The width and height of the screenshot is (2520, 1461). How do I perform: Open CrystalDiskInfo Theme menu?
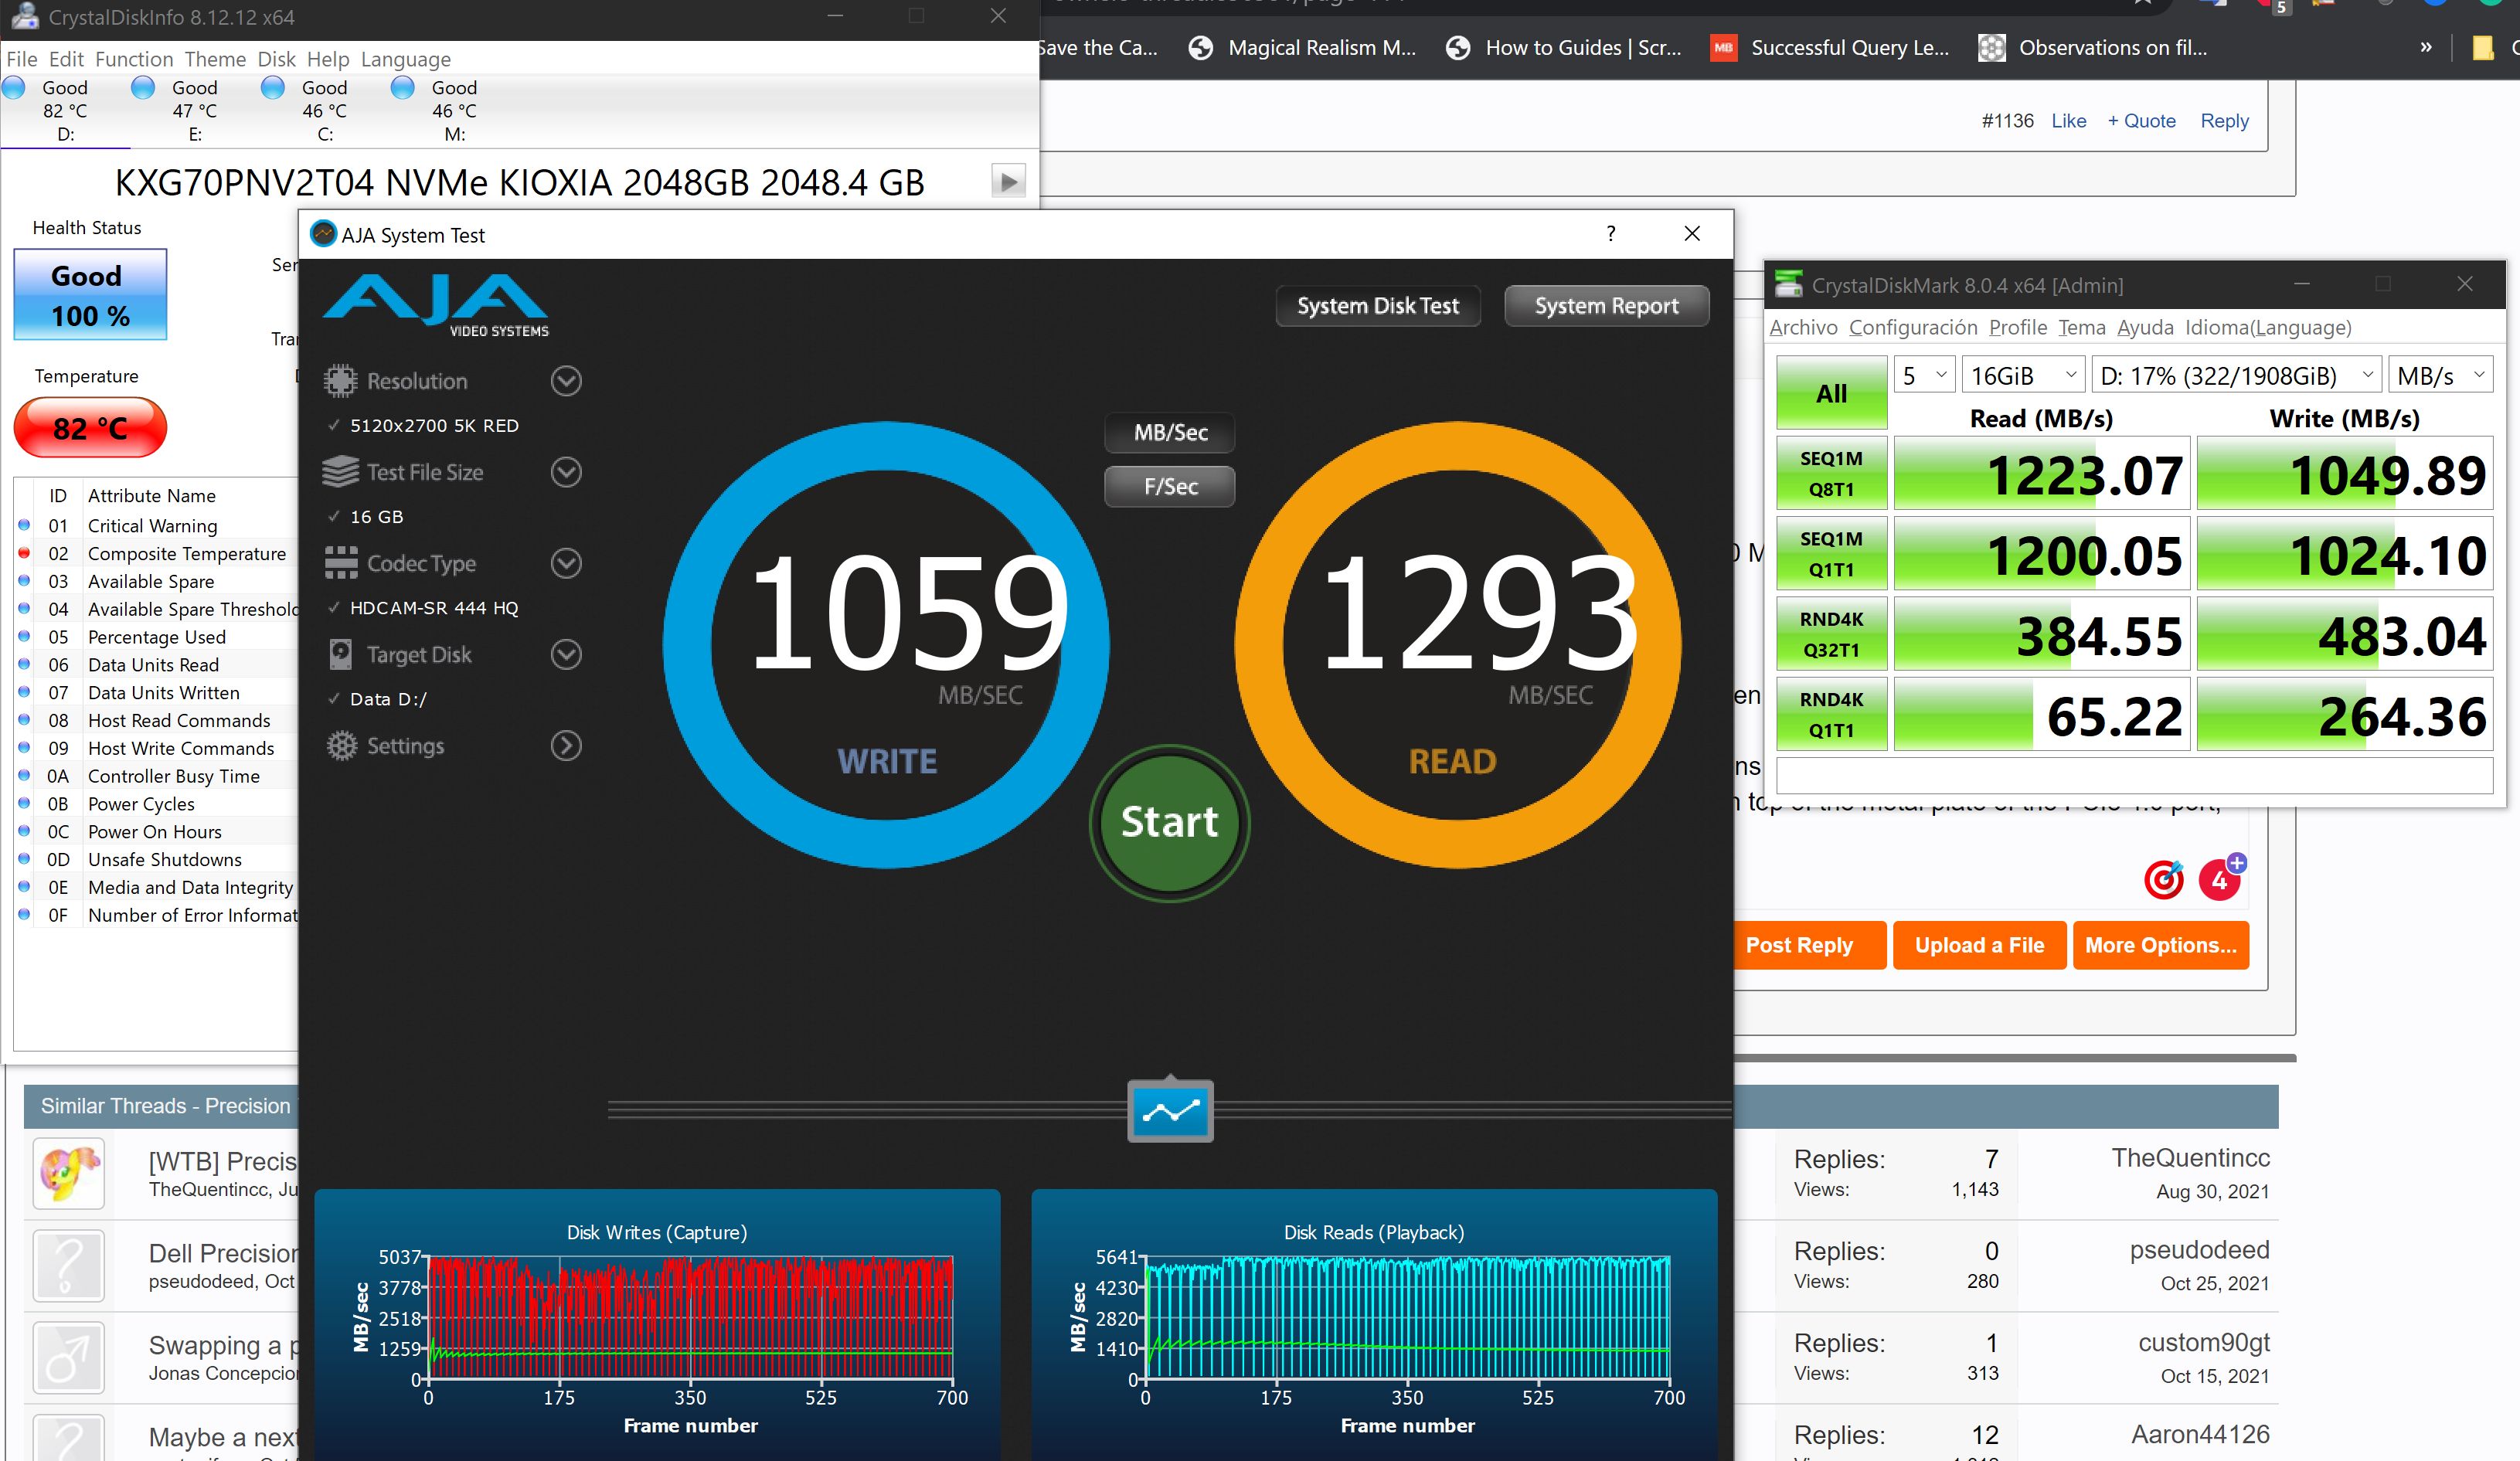click(215, 59)
